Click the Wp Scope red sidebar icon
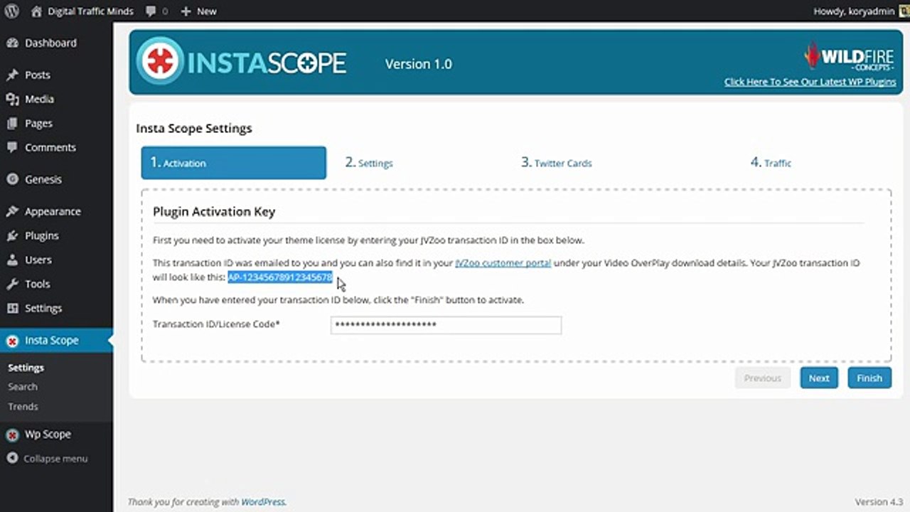Viewport: 910px width, 512px height. coord(12,434)
